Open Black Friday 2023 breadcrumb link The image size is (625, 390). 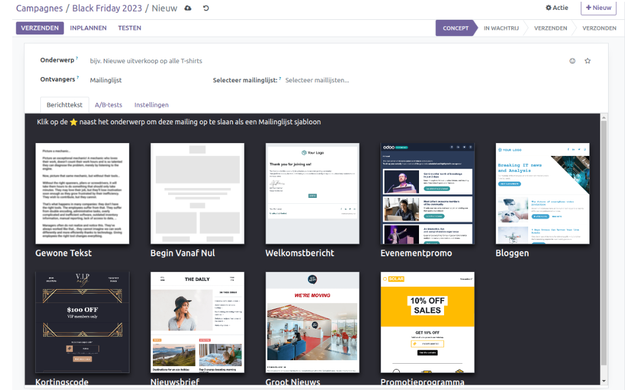coord(107,8)
